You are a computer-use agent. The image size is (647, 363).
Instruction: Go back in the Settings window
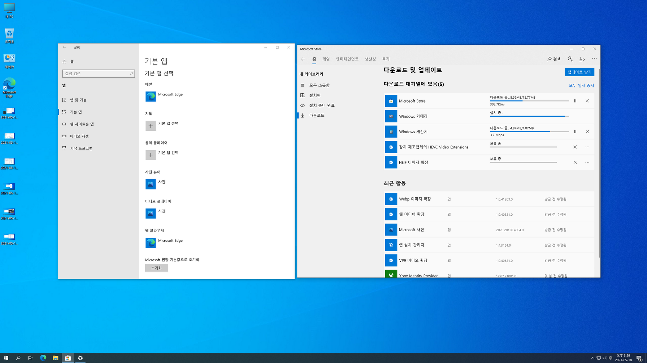pos(64,48)
